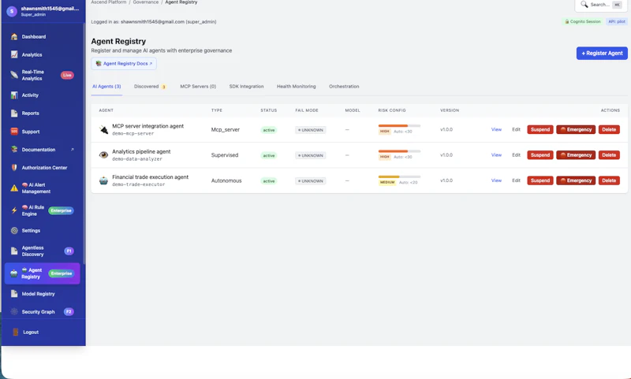
Task: Click Analytics pipeline agent risk bar
Action: tap(399, 151)
